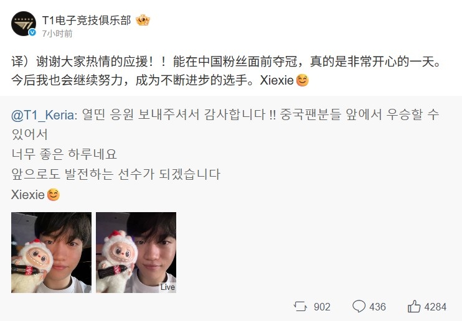
Task: Click the repost arrows icon
Action: coord(300,307)
